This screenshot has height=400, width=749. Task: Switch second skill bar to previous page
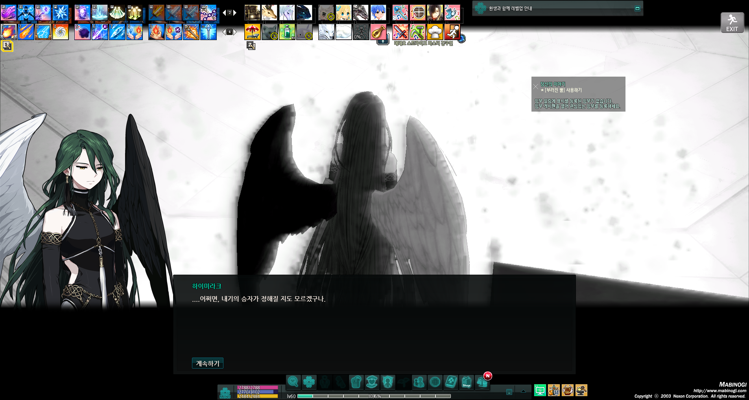(224, 32)
